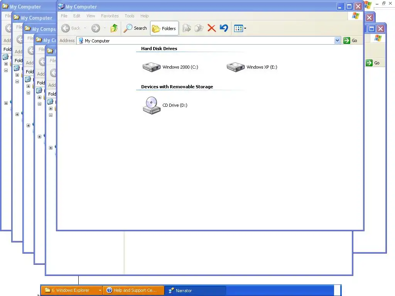Screen dimensions: 395x296
Task: Select the Windows 2000 (C:) drive icon
Action: [151, 67]
